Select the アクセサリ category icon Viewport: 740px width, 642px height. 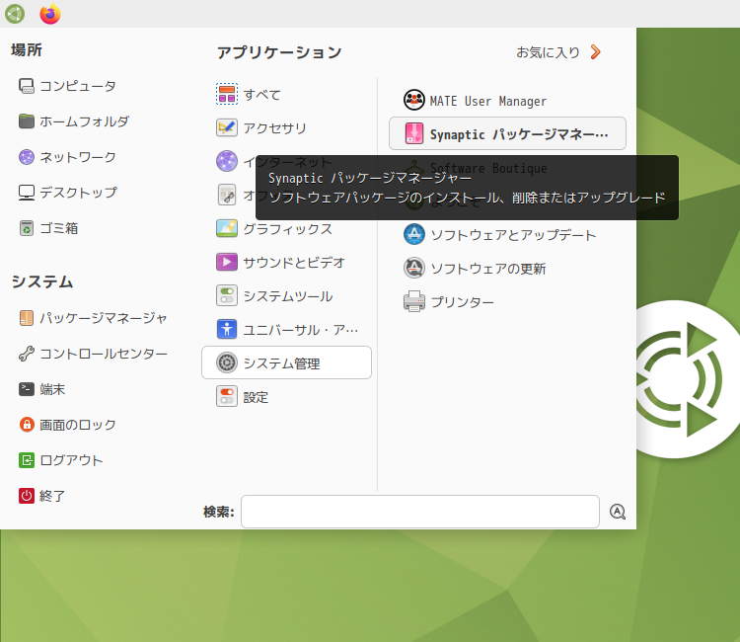click(227, 127)
